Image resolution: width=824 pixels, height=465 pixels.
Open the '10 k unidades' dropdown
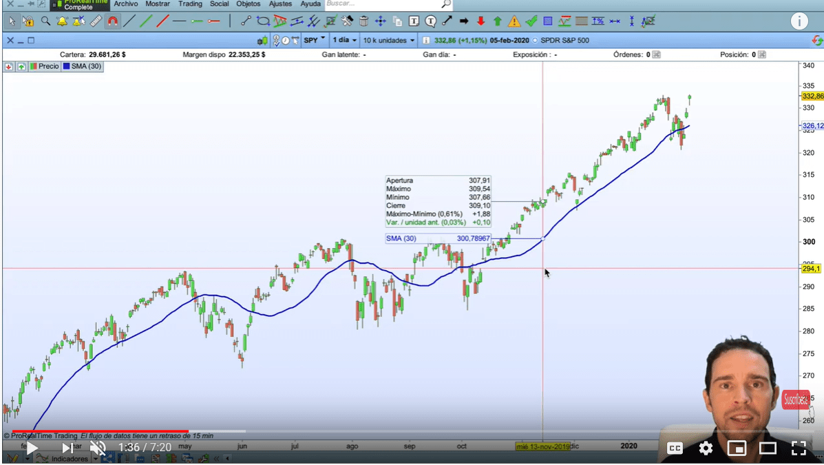click(x=389, y=40)
